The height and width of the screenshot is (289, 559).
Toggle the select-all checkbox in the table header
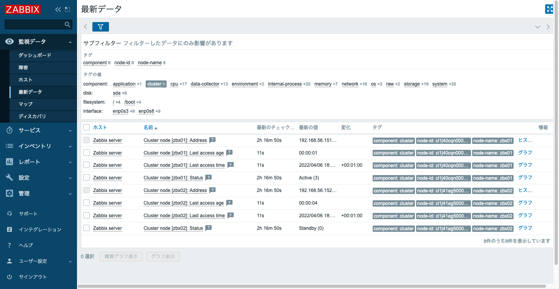tap(86, 127)
